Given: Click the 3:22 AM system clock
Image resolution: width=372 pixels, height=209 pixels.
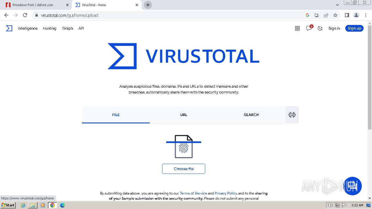Looking at the screenshot, I should pos(357,205).
